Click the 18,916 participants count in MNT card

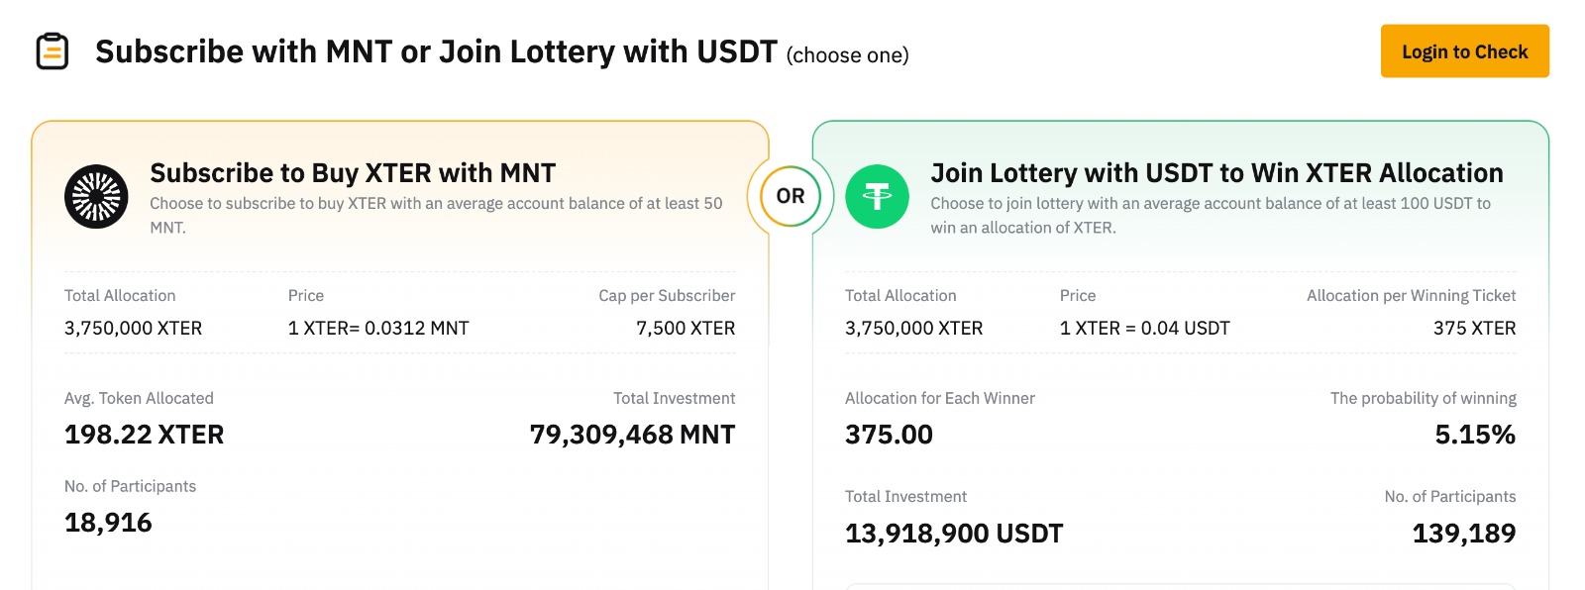(108, 523)
